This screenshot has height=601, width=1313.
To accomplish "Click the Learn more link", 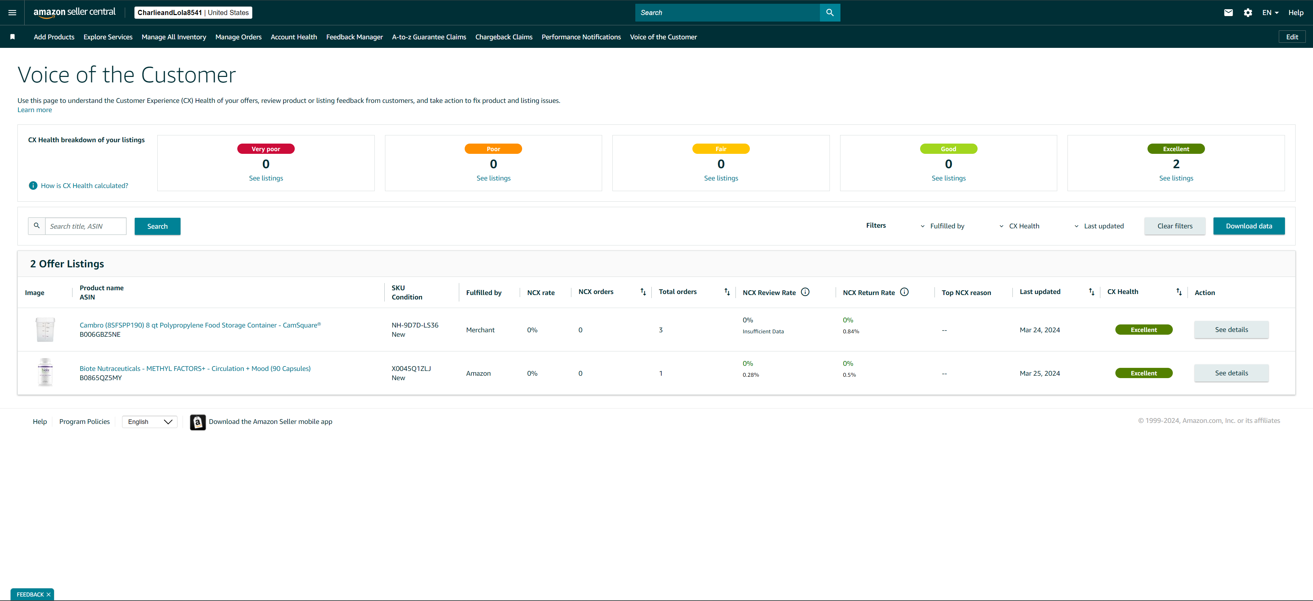I will click(35, 110).
